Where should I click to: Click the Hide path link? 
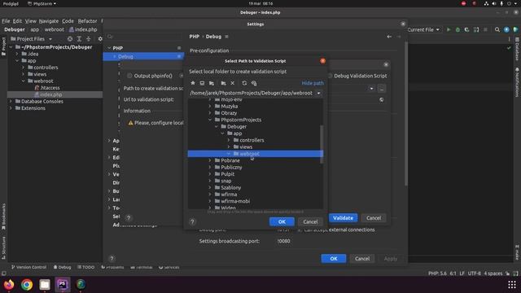pyautogui.click(x=313, y=83)
